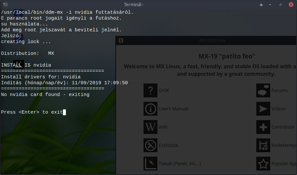Click the GYIK label
Screen dimensions: 297x175
(164, 90)
